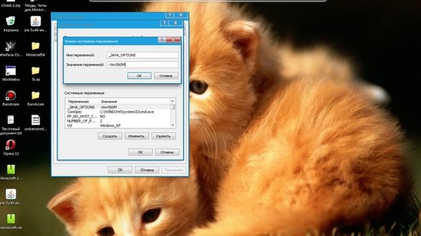Click Отмена in Новая системная переменная dialog
Viewport: 421px width, 236px height.
(x=166, y=76)
